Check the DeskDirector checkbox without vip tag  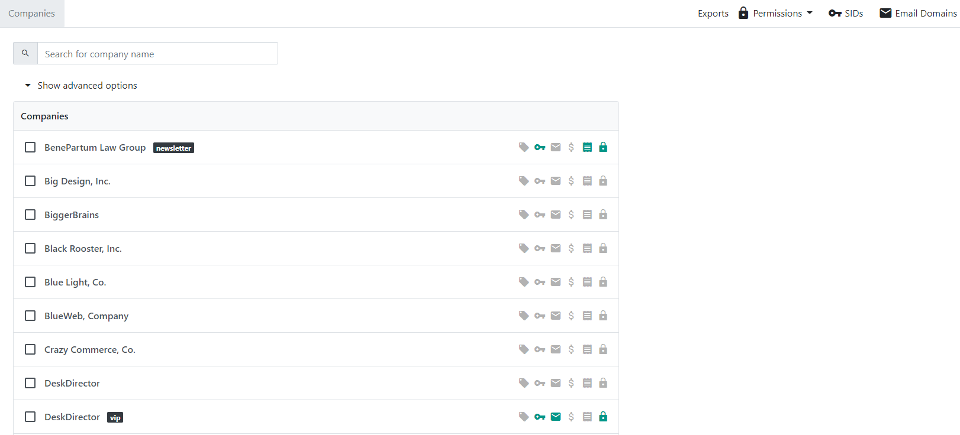click(30, 383)
